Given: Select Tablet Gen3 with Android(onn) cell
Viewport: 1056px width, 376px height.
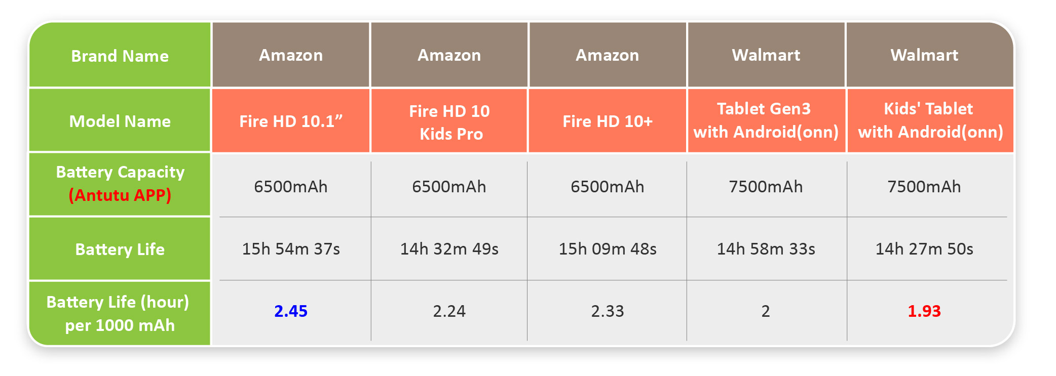Looking at the screenshot, I should [x=766, y=121].
